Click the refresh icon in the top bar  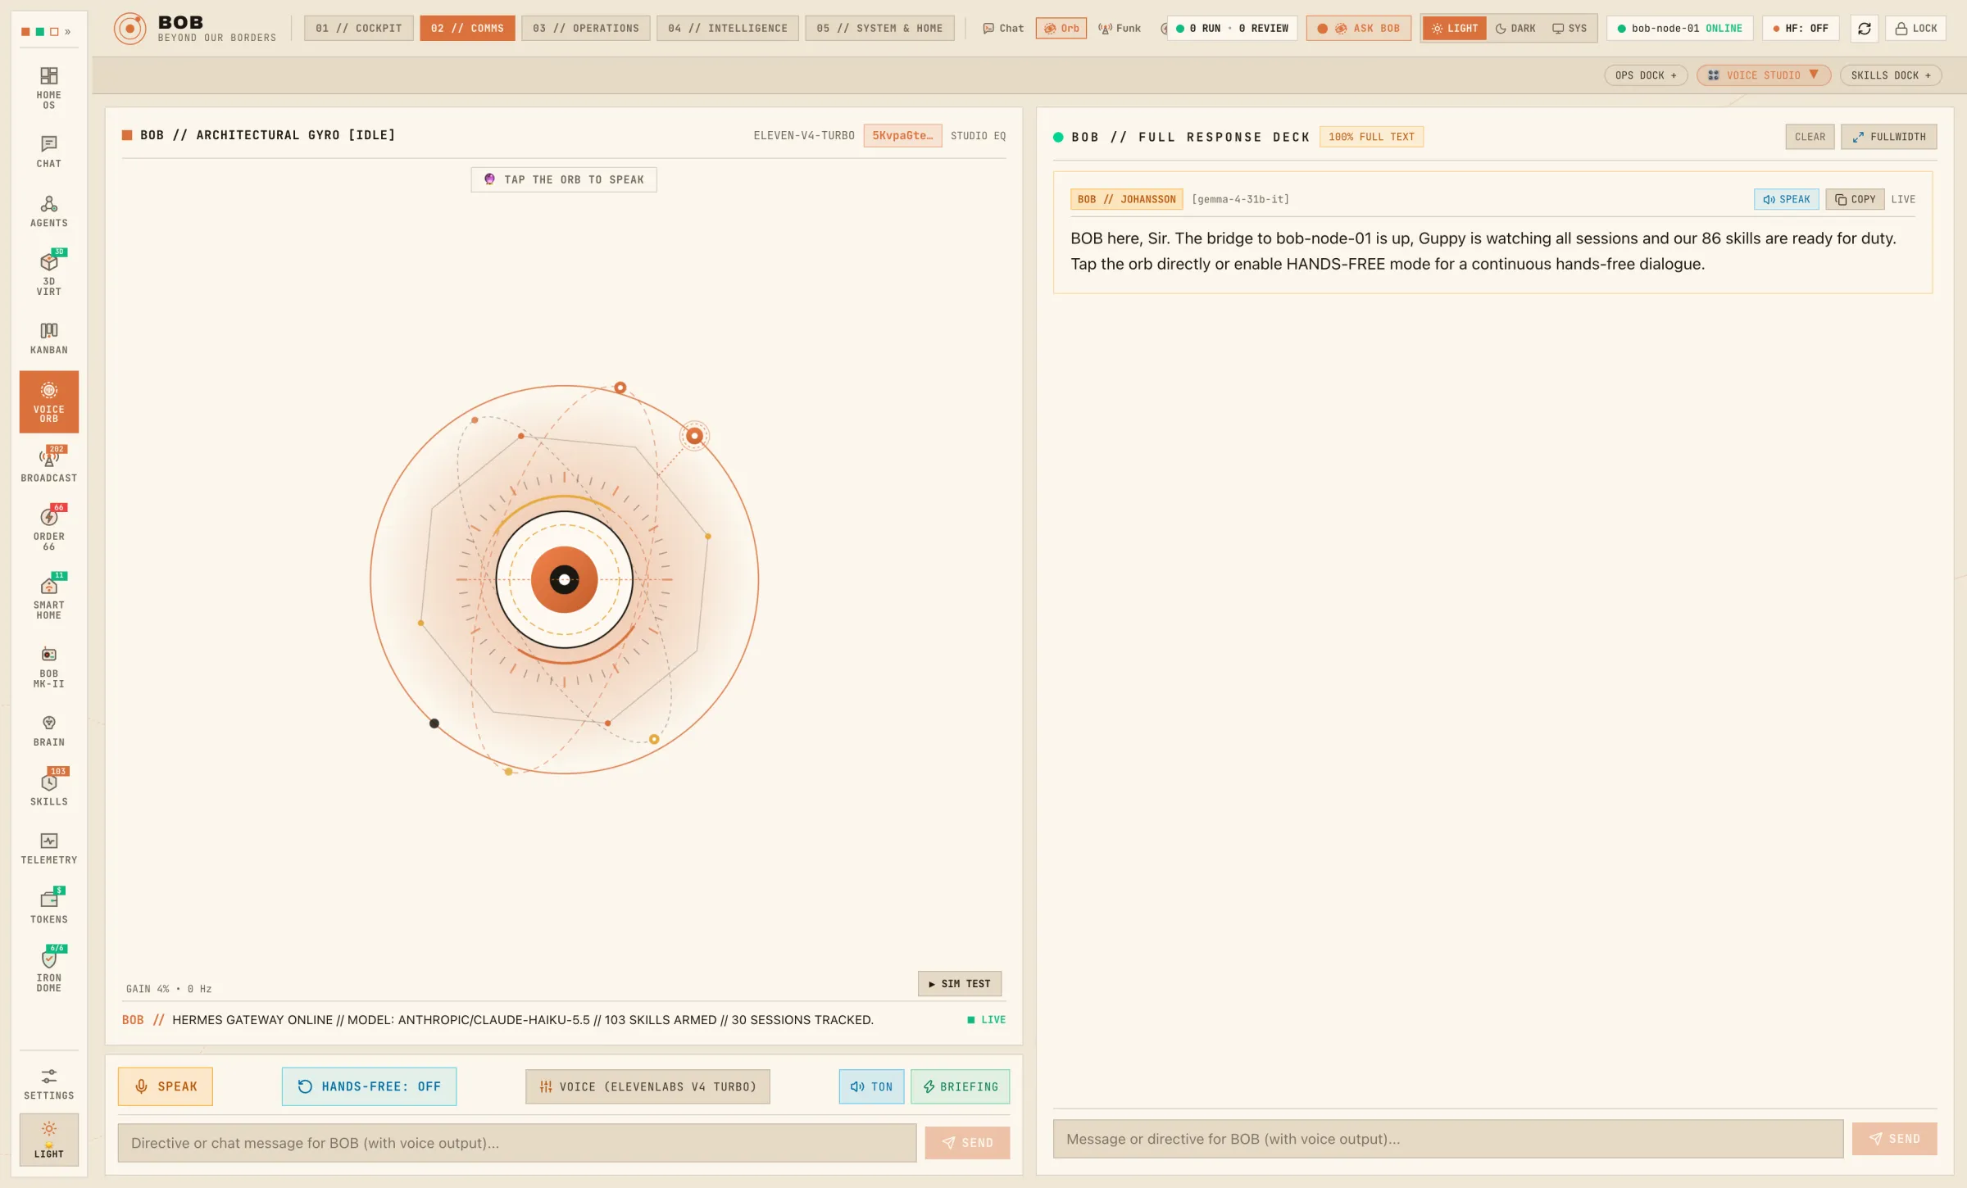pos(1865,29)
